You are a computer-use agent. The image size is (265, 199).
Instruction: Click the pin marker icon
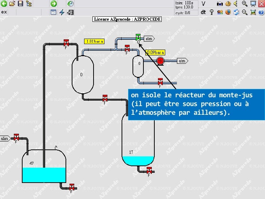[x=211, y=12]
